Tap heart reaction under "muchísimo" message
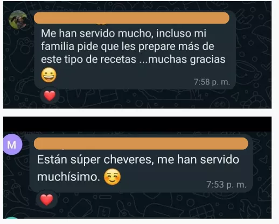 point(47,199)
